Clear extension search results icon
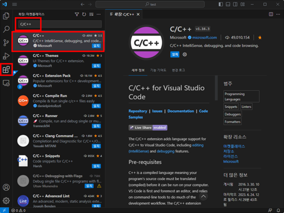 pyautogui.click(x=91, y=14)
